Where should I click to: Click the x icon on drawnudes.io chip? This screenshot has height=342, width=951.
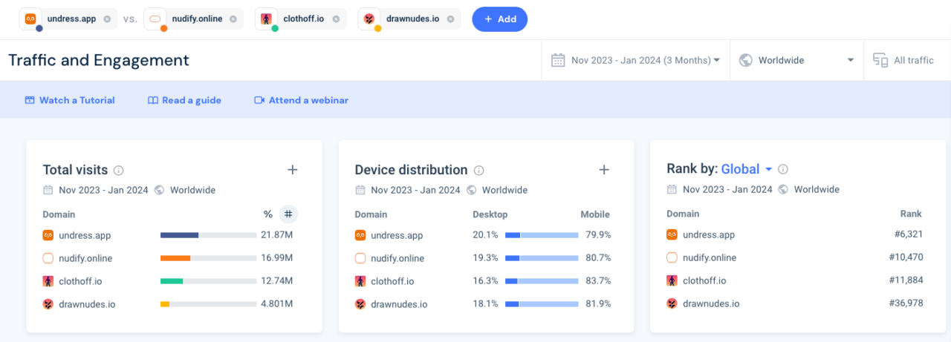point(450,19)
